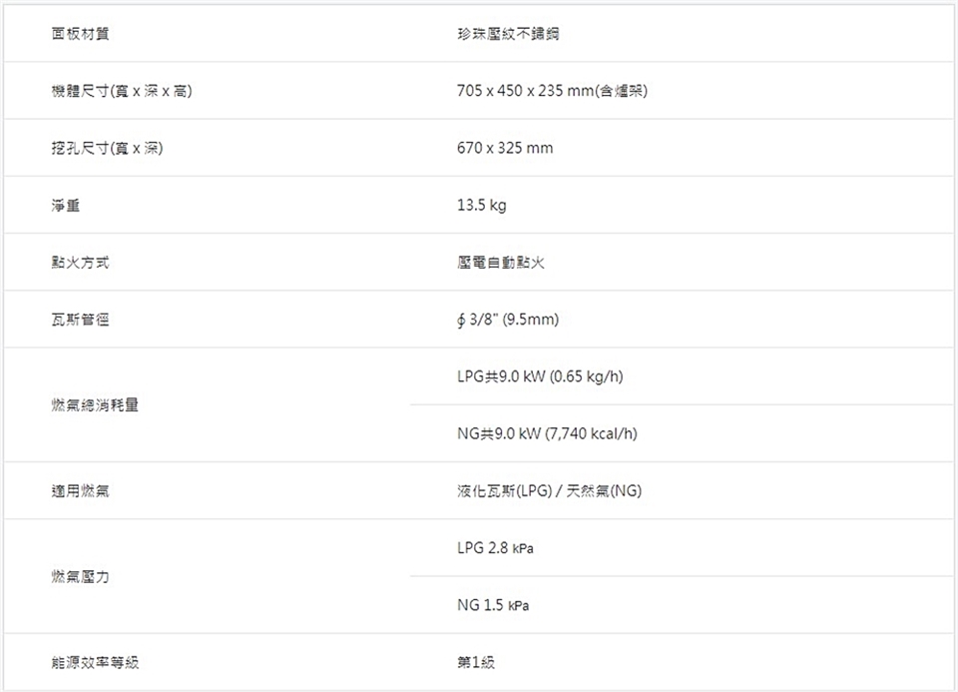Click the 第1級 energy efficiency value
958x692 pixels.
[475, 662]
